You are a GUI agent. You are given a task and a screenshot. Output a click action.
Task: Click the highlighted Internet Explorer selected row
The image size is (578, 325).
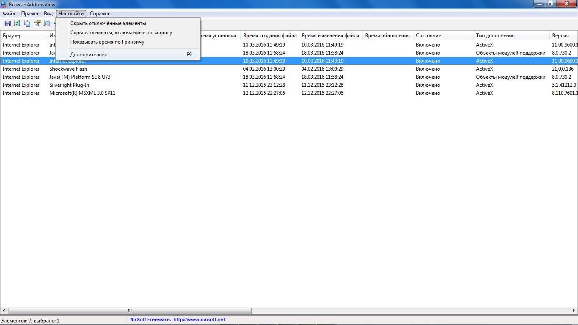[289, 61]
